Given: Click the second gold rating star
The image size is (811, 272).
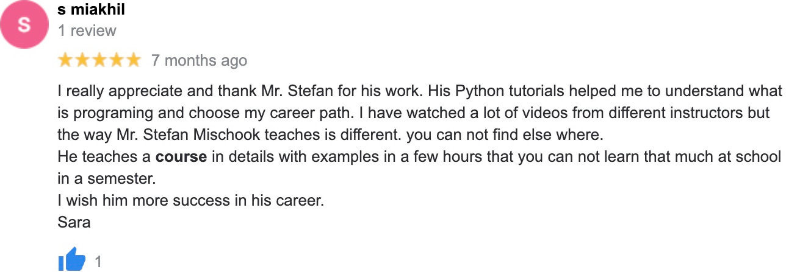Looking at the screenshot, I should pyautogui.click(x=82, y=60).
